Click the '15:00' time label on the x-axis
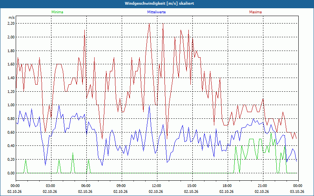The width and height of the screenshot is (314, 196). pos(192,186)
